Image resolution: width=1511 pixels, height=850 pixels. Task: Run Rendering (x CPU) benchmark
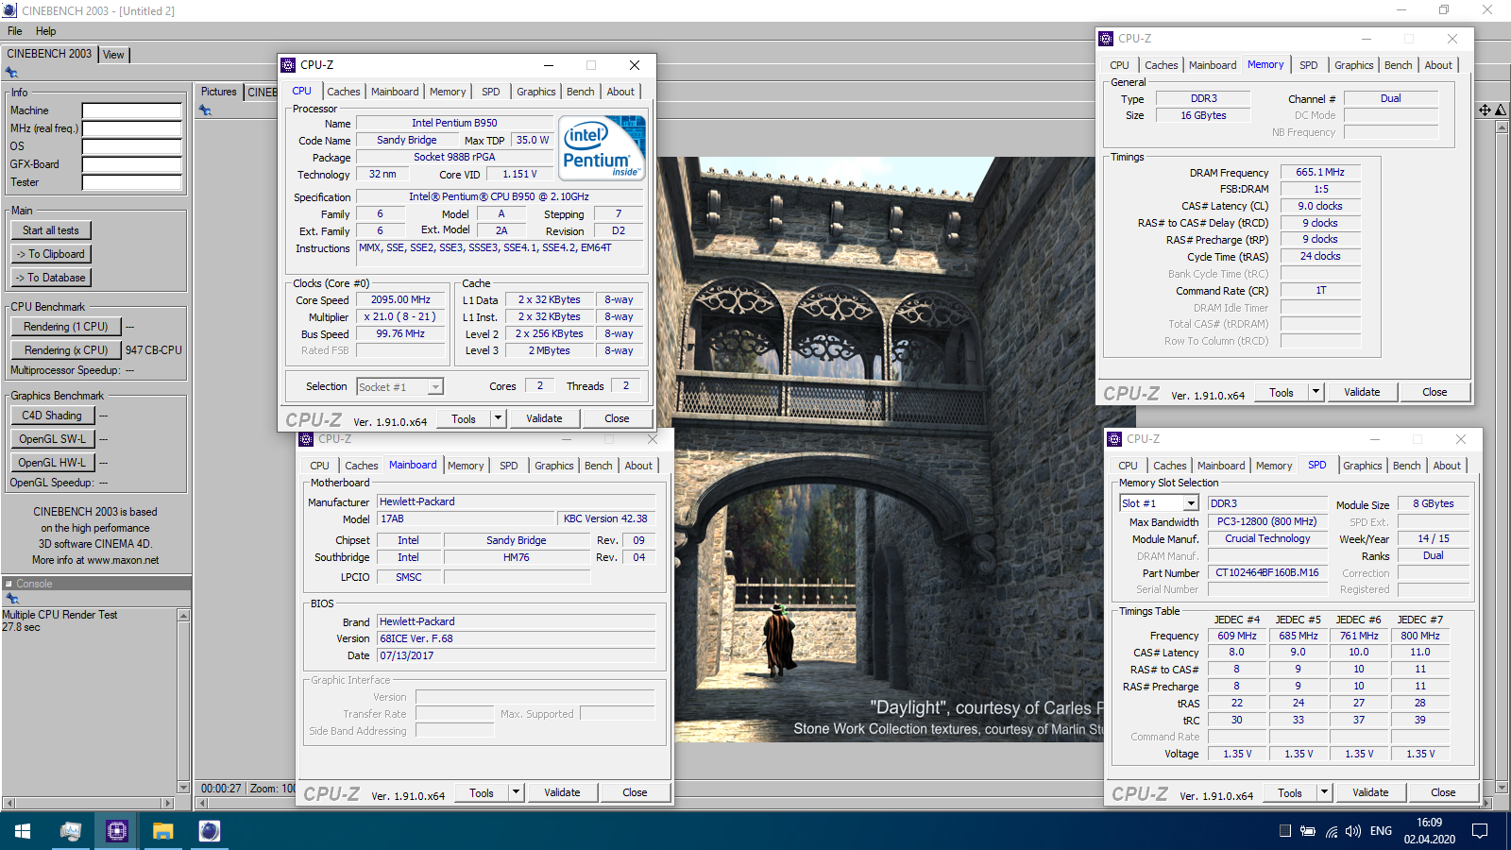[66, 350]
